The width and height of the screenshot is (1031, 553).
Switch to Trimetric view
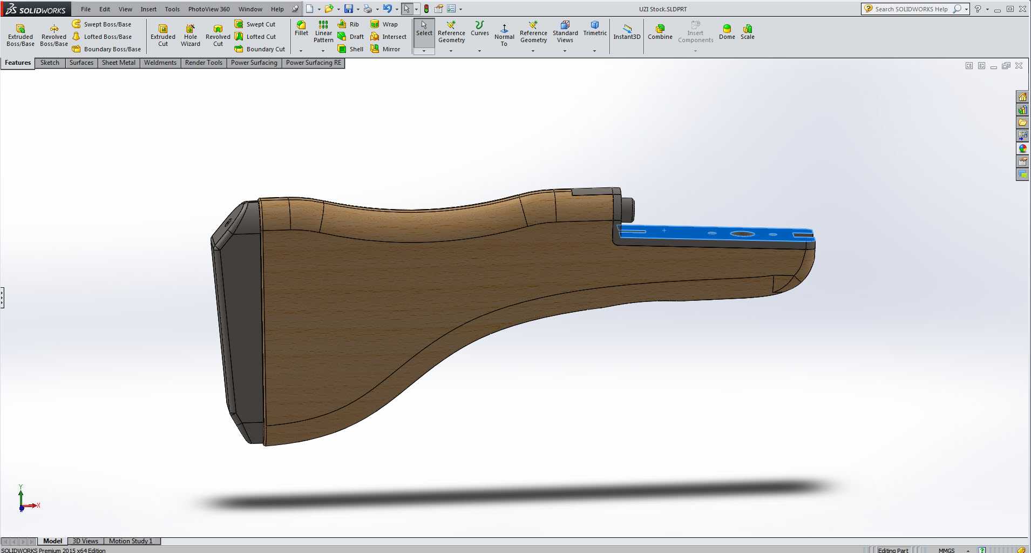(595, 29)
